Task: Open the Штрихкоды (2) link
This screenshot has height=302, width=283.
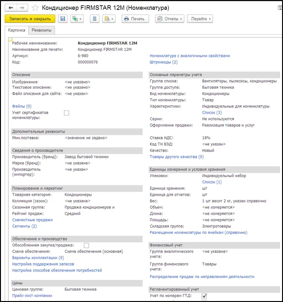Action: click(x=163, y=62)
